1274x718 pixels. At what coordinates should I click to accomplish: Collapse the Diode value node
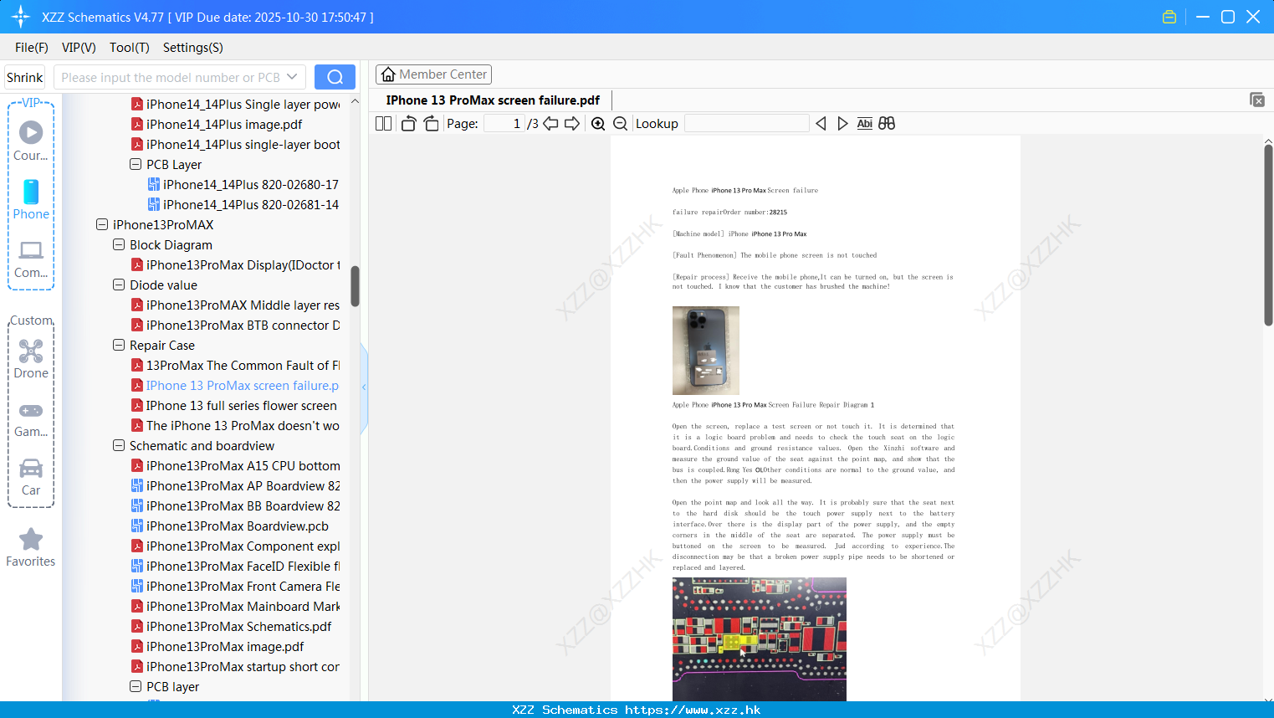pos(119,285)
